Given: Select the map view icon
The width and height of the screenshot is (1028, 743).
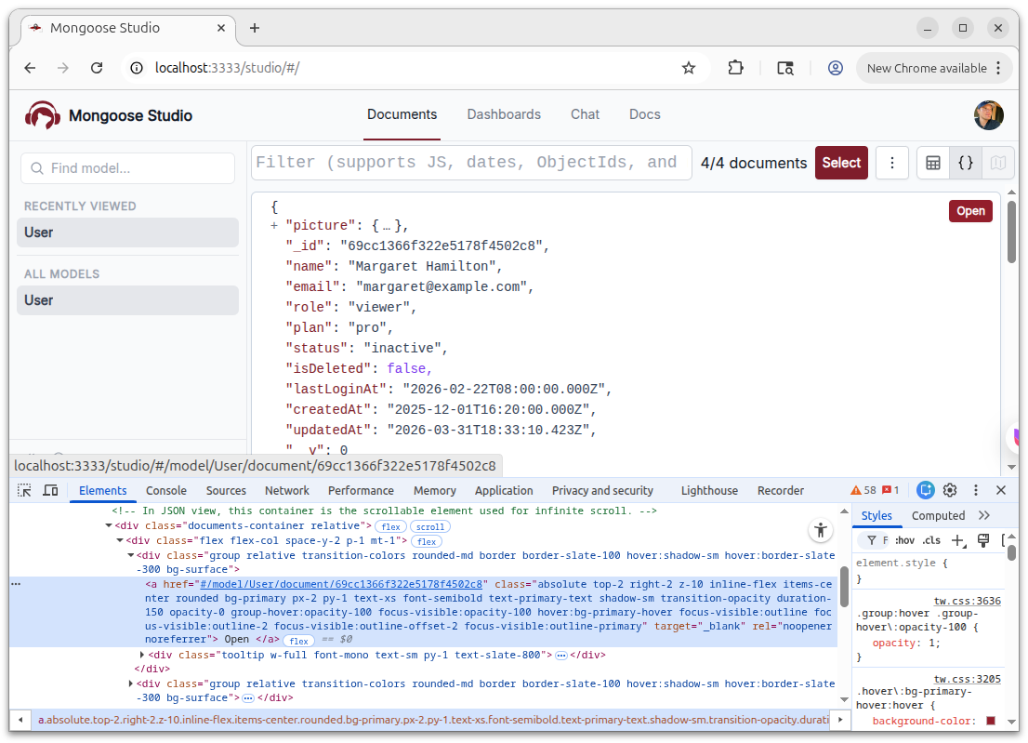Looking at the screenshot, I should click(998, 163).
